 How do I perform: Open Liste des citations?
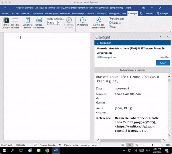tap(15, 23)
